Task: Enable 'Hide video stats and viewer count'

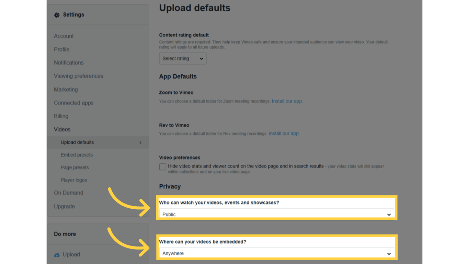Action: 162,166
